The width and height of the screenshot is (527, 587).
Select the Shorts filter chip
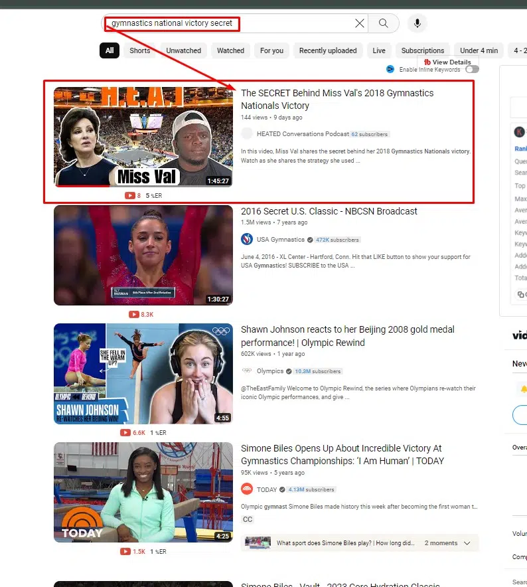[x=139, y=50]
